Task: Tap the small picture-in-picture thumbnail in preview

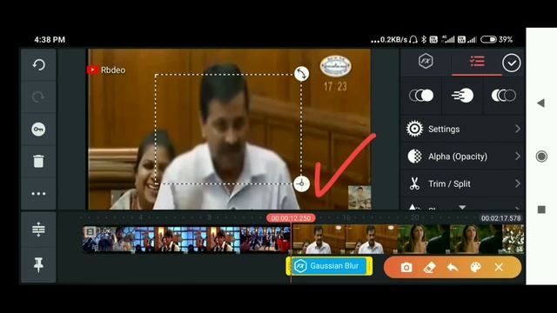Action: pyautogui.click(x=359, y=197)
